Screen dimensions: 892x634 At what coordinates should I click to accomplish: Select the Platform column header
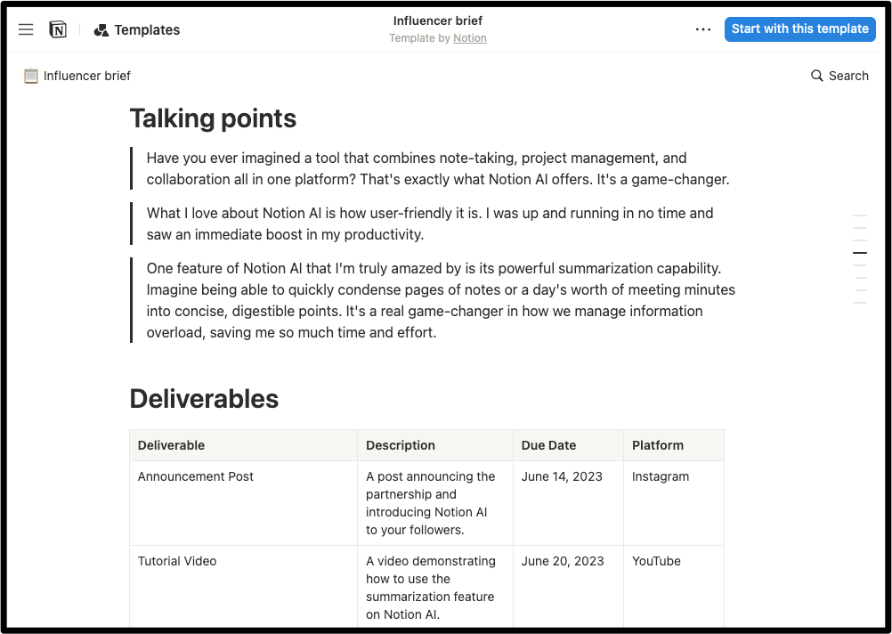[x=658, y=445]
